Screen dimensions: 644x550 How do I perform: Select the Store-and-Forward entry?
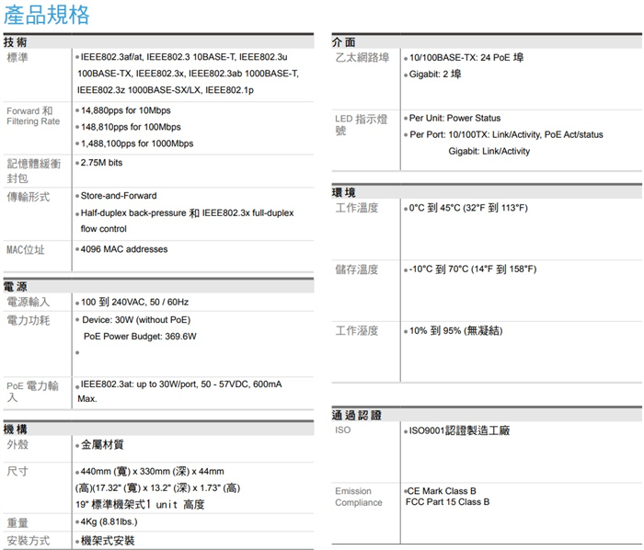click(x=119, y=196)
